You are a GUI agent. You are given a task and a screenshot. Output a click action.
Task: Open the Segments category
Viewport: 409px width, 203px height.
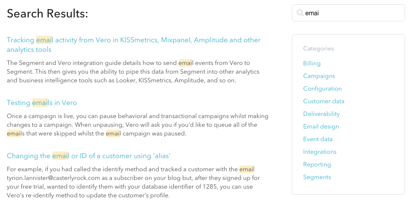click(x=317, y=177)
